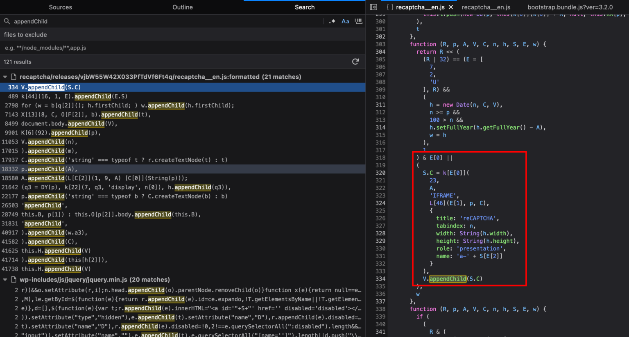Open the unformatted recaptcha__en.js tab

486,7
